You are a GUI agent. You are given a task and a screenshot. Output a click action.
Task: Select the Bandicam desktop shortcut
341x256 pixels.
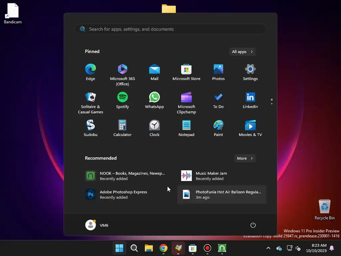[13, 13]
